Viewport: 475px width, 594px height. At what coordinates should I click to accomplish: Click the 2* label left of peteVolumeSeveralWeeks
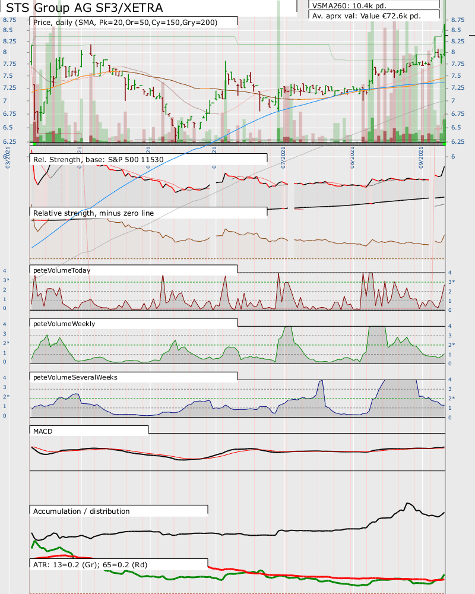[x=6, y=397]
